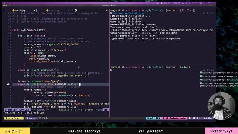Click the empty $ prompt in lower terminal pane

111,70
